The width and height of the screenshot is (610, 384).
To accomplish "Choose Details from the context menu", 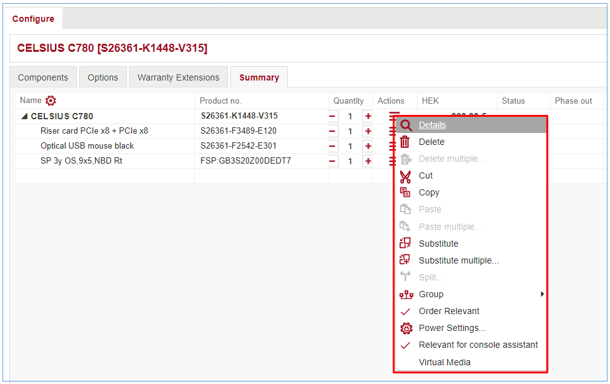I will coord(470,125).
